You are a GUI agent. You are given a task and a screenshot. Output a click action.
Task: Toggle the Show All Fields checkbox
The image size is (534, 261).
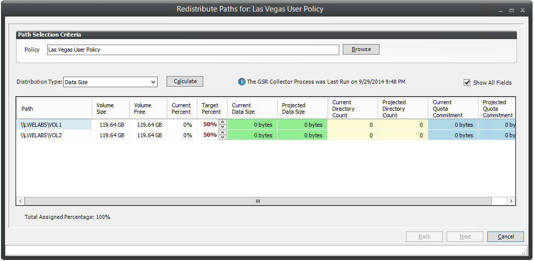[x=467, y=83]
